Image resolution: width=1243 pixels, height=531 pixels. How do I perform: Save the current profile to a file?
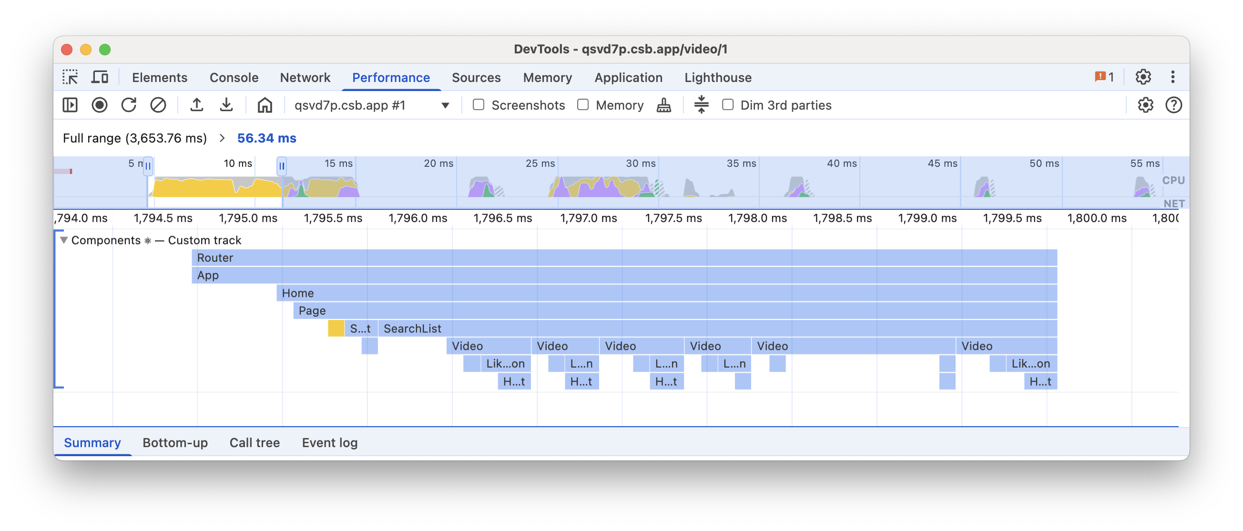[226, 105]
